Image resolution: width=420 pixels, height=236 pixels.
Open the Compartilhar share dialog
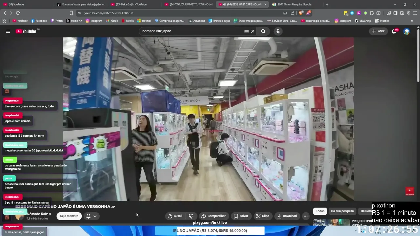pos(214,216)
